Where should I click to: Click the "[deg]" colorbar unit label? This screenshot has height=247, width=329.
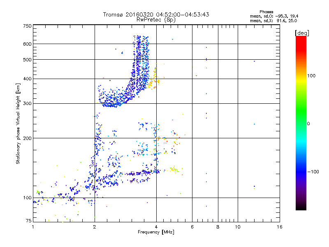pos(302,33)
